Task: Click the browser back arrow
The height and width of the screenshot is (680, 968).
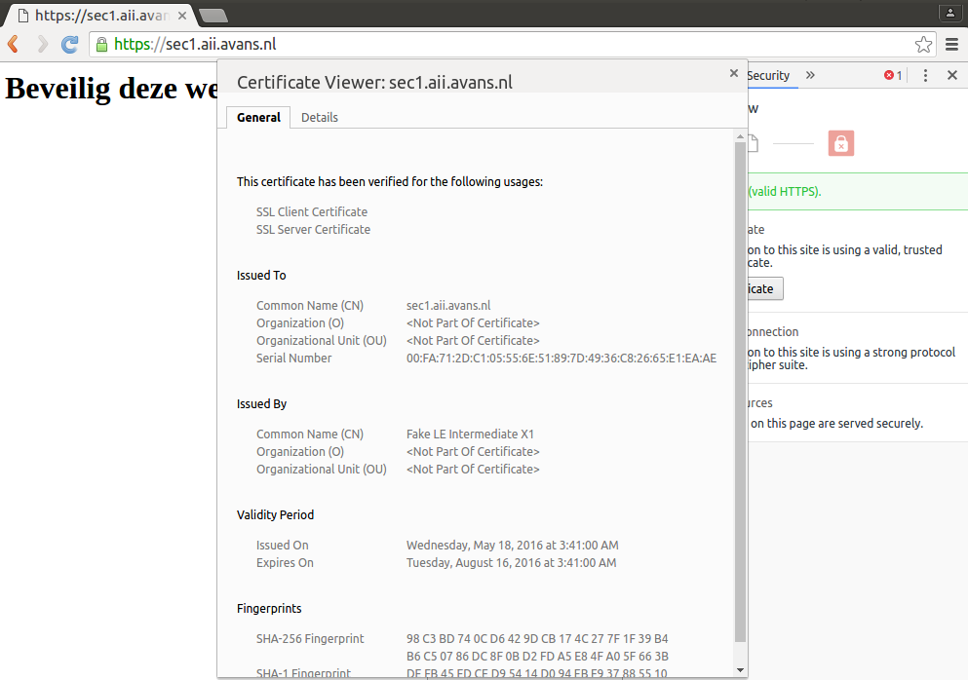Action: tap(14, 44)
